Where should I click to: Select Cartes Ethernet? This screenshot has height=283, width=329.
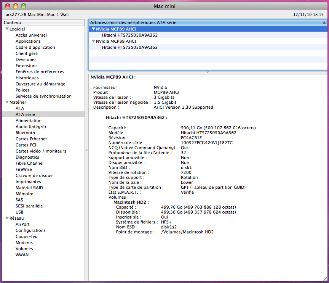pyautogui.click(x=31, y=139)
